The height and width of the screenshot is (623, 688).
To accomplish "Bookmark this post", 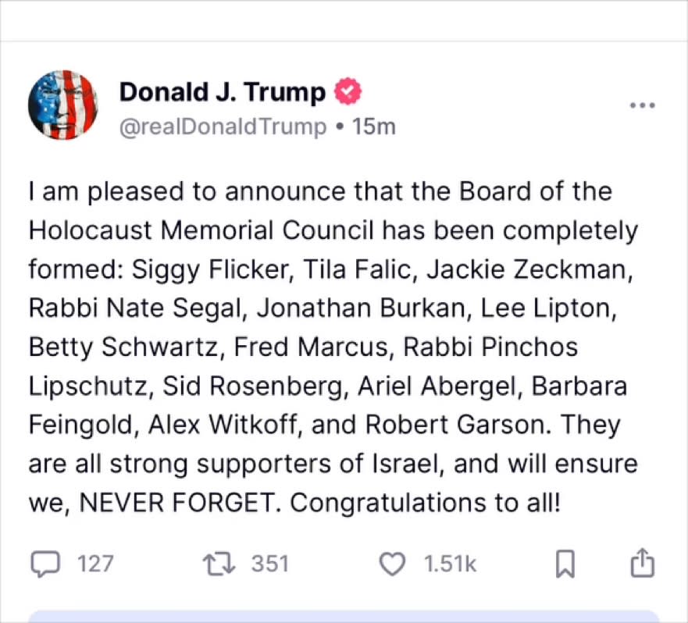I will click(565, 563).
